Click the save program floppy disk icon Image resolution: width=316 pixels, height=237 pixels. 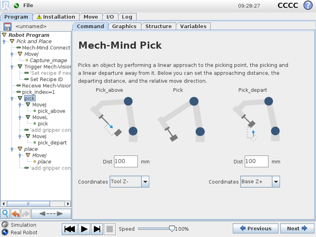8,27
